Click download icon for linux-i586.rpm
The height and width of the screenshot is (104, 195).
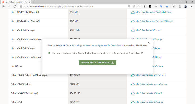pos(133,30)
